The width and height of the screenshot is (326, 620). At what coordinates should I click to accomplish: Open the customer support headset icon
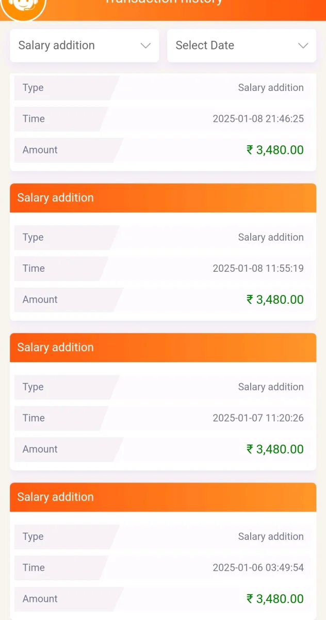(24, 5)
